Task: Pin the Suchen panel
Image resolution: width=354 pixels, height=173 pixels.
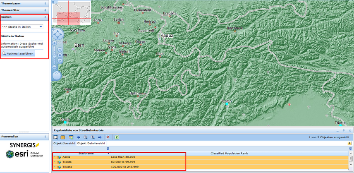Action: pyautogui.click(x=45, y=17)
